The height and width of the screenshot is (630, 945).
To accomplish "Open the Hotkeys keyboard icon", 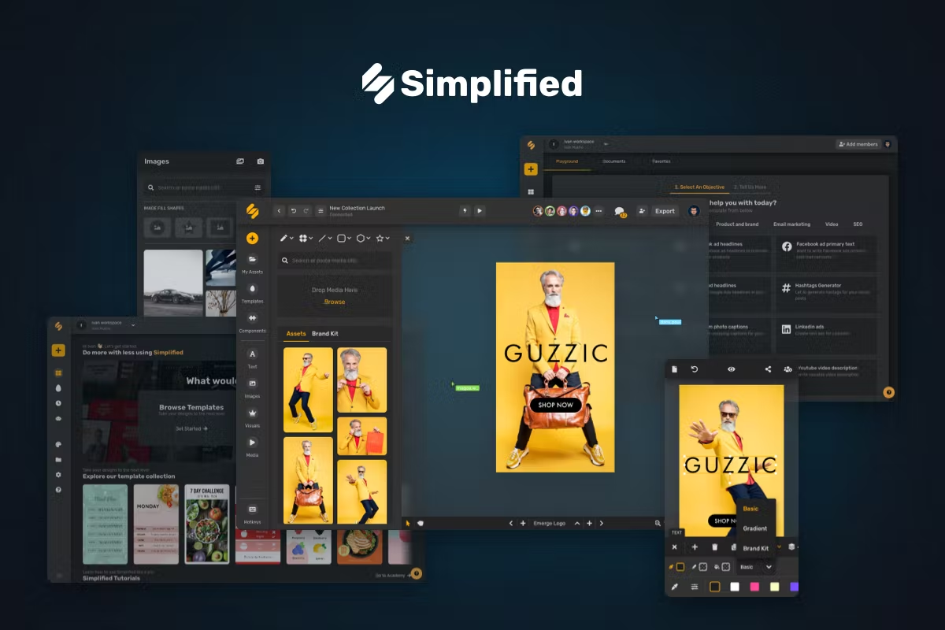I will pos(252,512).
